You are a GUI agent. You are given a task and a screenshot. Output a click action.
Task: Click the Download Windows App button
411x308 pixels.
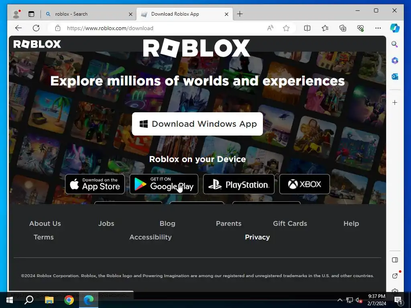[x=197, y=124]
